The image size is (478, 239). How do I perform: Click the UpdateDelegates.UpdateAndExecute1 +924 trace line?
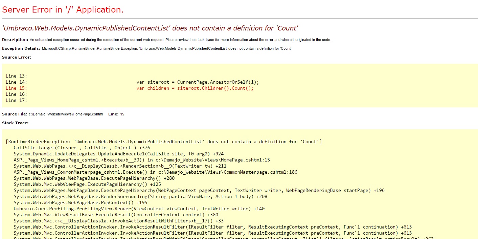[x=119, y=154]
